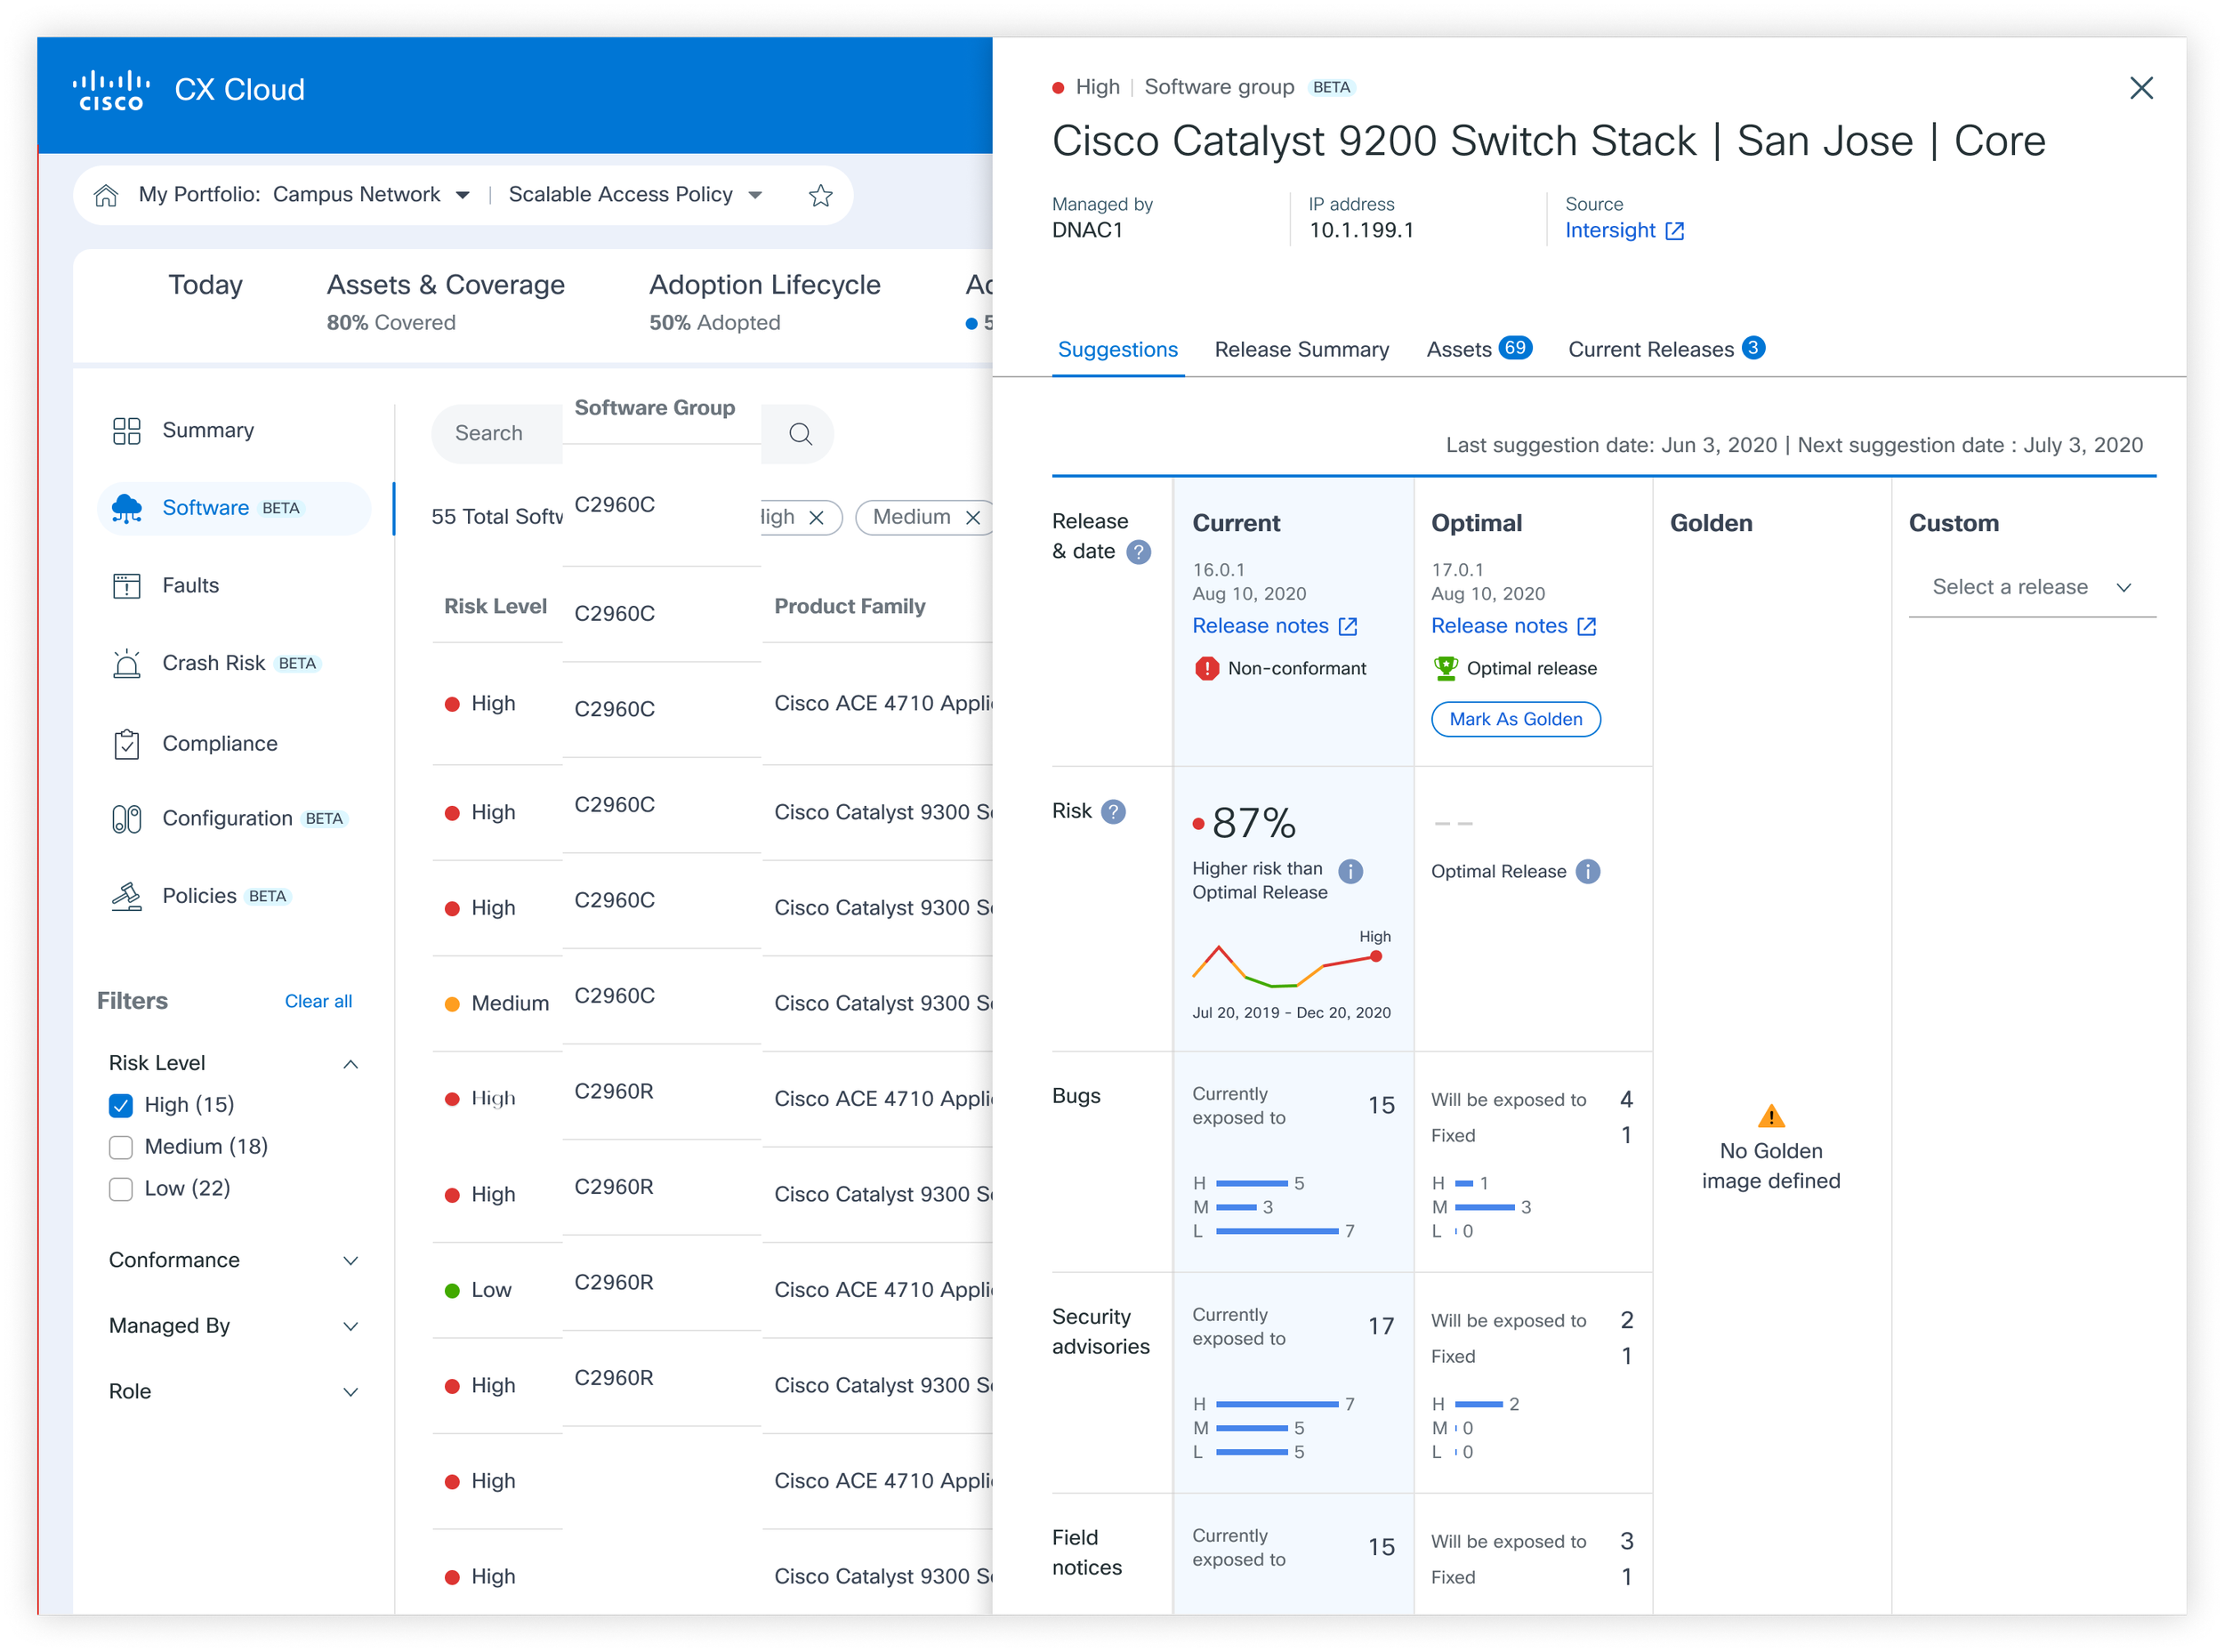
Task: Remove the High filter chip
Action: coord(816,518)
